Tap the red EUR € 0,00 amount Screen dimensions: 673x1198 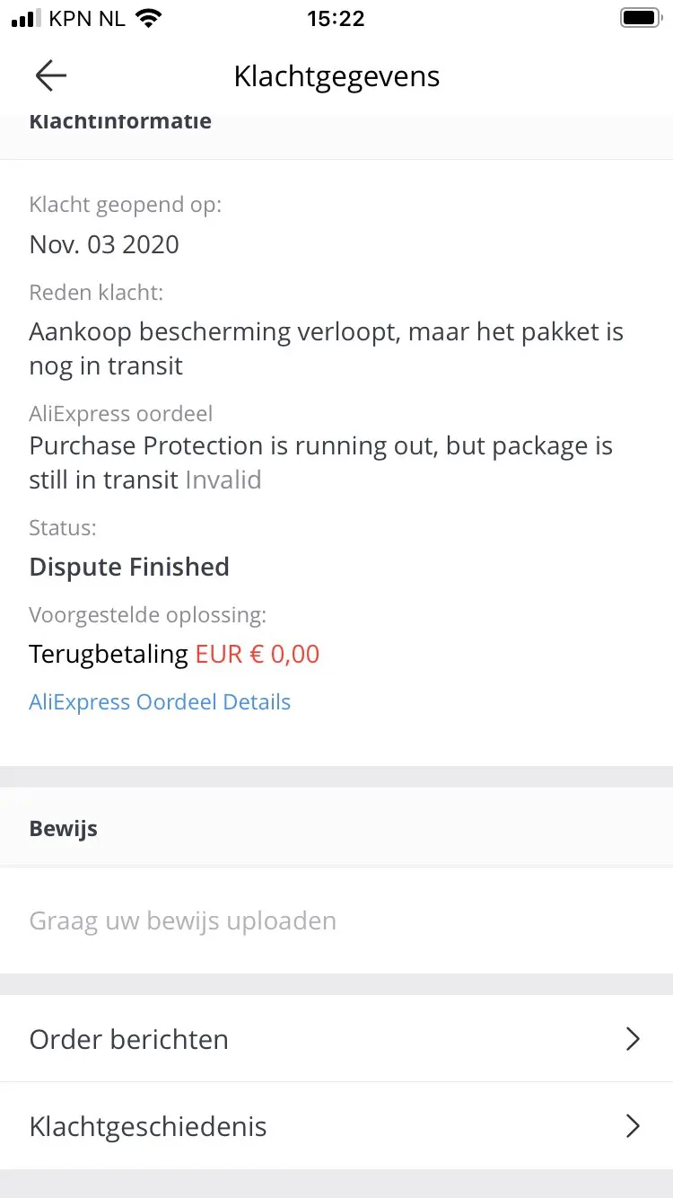point(258,654)
